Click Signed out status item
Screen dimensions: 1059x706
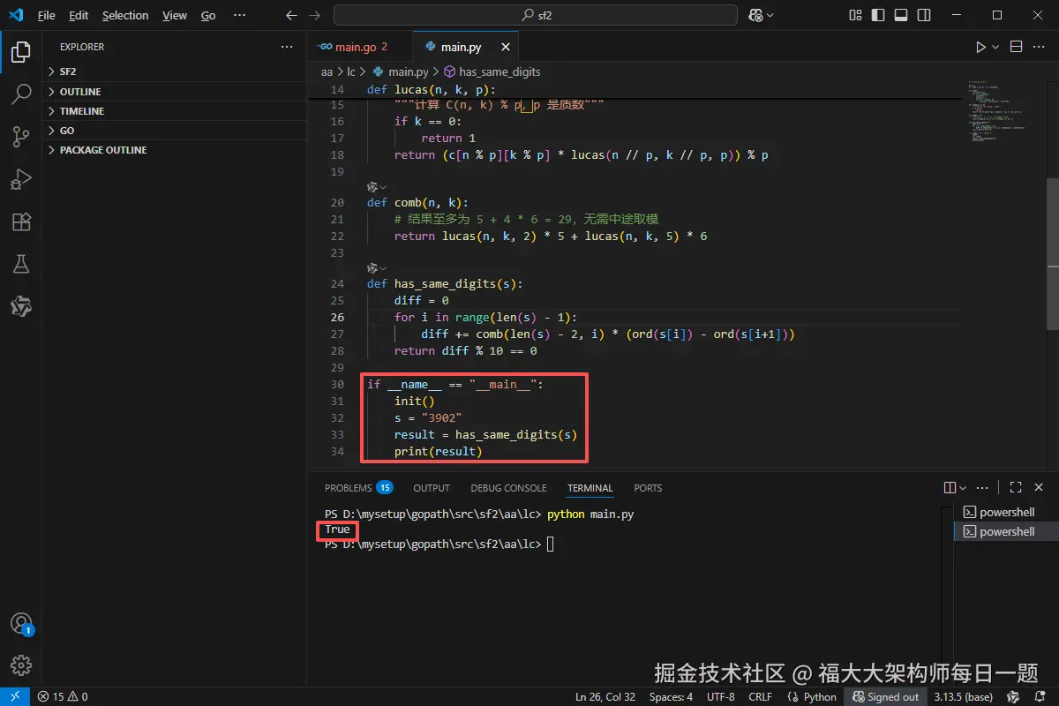tap(885, 696)
